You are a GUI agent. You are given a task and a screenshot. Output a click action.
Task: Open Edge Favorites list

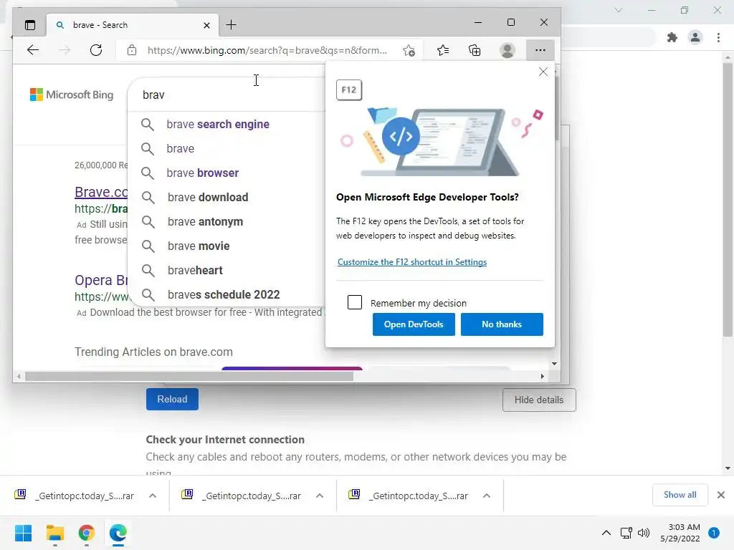tap(443, 50)
